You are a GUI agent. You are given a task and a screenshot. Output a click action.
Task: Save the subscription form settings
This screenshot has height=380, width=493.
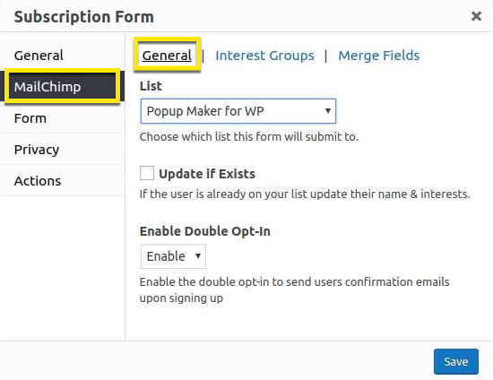click(x=456, y=361)
